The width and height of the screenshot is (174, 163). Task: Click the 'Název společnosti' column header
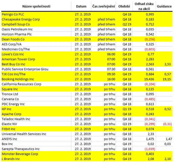coord(36,6)
